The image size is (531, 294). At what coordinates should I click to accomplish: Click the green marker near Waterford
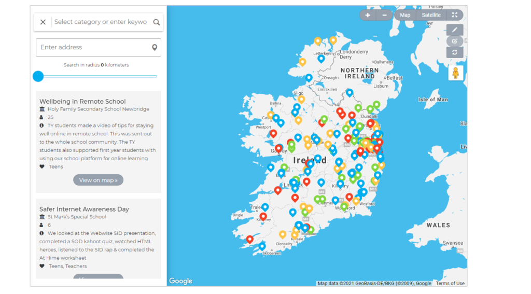(x=344, y=206)
